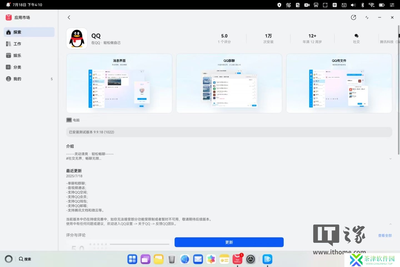This screenshot has width=400, height=267.
Task: Open the region-select capture icon
Action: click(325, 5)
